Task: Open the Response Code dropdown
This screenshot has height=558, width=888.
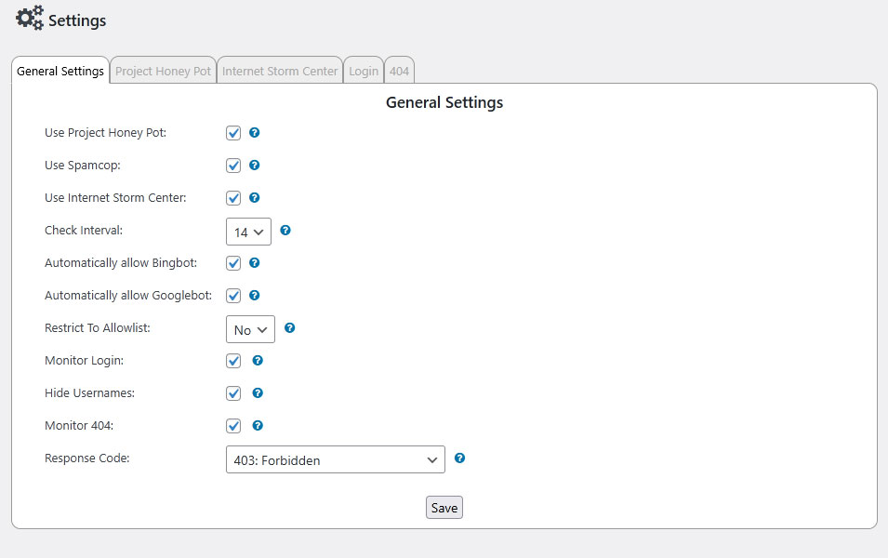Action: [x=335, y=458]
